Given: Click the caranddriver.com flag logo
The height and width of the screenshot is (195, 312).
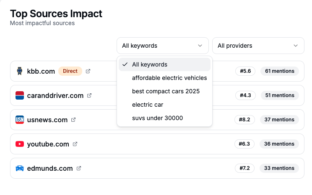Looking at the screenshot, I should 19,95.
